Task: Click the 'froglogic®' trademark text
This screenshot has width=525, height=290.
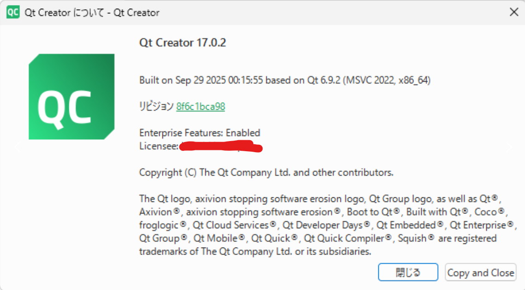Action: (x=163, y=225)
